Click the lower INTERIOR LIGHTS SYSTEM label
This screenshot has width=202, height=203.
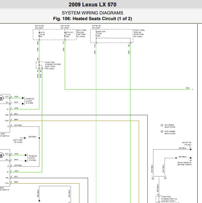click(x=33, y=158)
